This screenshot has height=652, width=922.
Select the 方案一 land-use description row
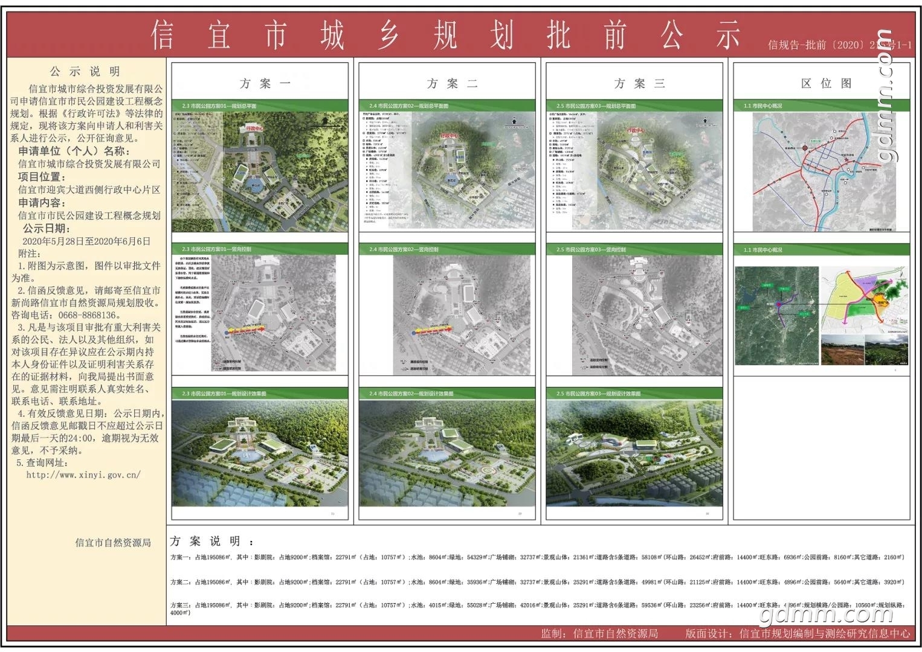(x=537, y=557)
